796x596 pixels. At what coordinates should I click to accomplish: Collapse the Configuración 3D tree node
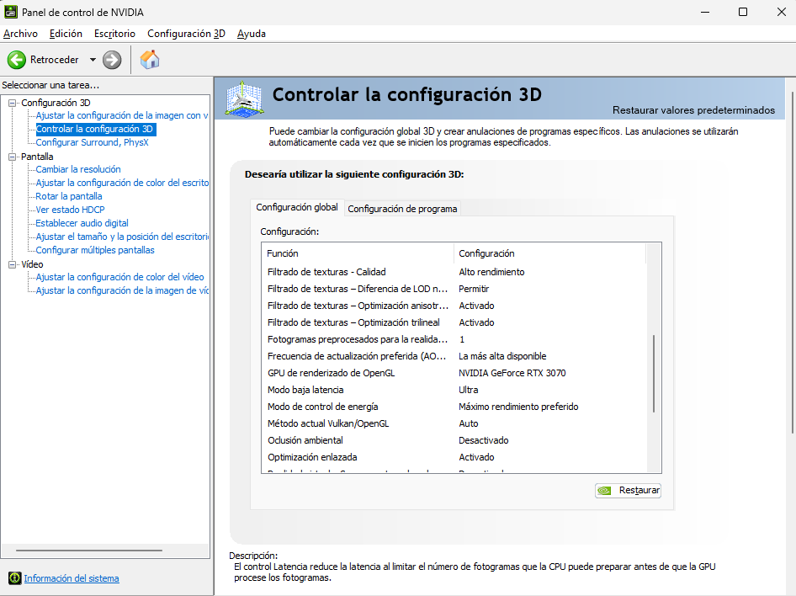click(12, 103)
